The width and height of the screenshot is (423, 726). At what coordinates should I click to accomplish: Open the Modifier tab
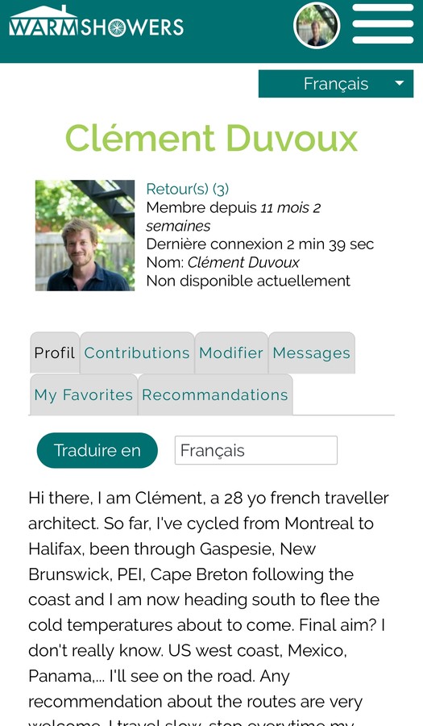tap(231, 353)
